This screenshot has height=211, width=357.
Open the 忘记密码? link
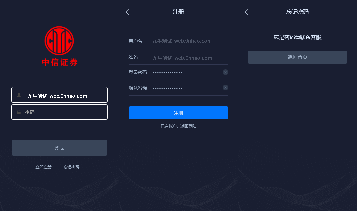tap(72, 167)
